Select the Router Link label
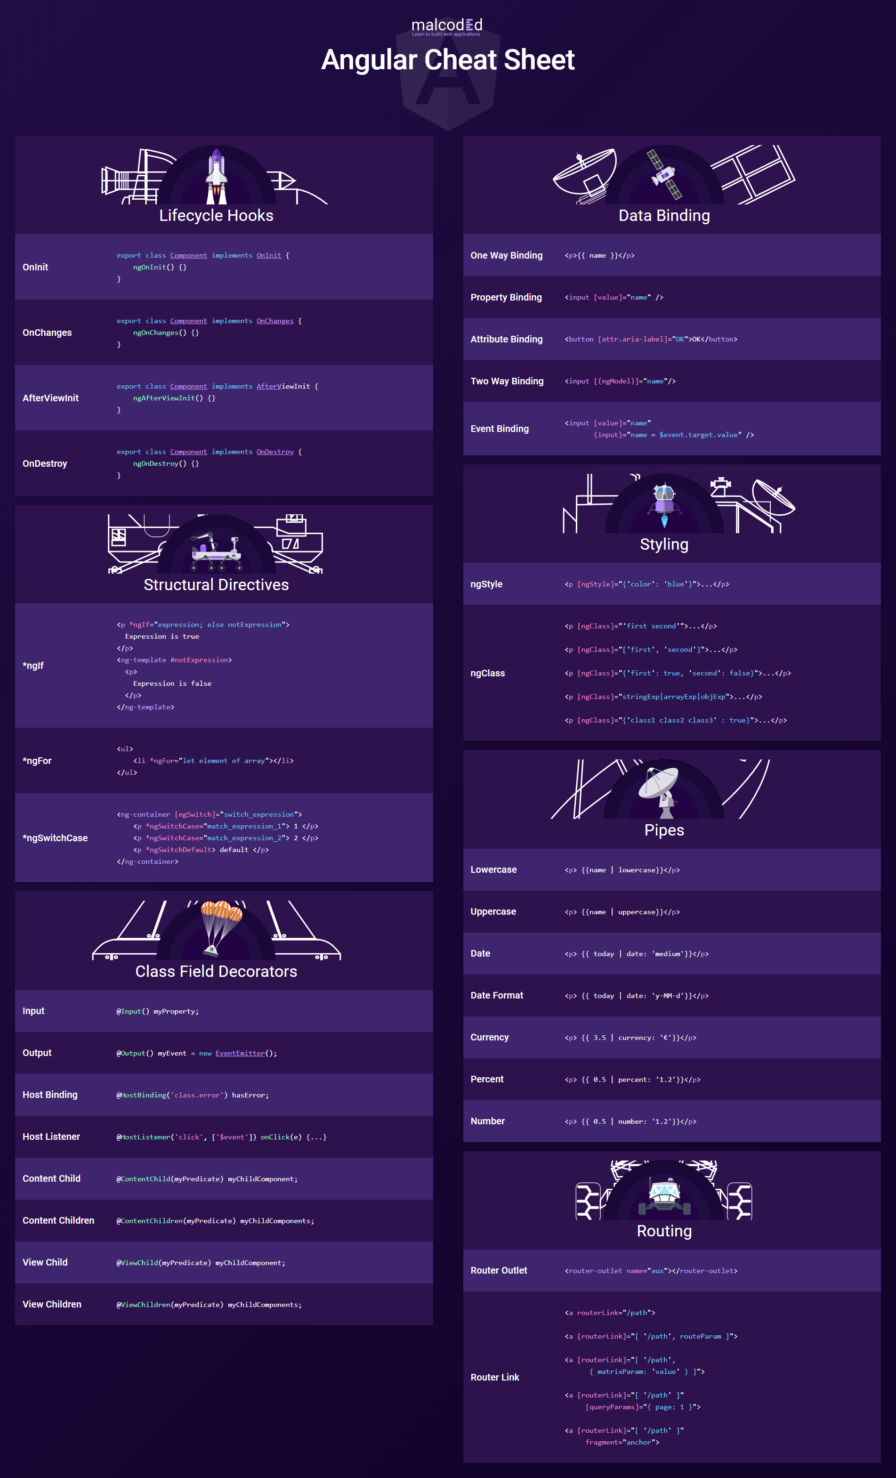 coord(495,1377)
